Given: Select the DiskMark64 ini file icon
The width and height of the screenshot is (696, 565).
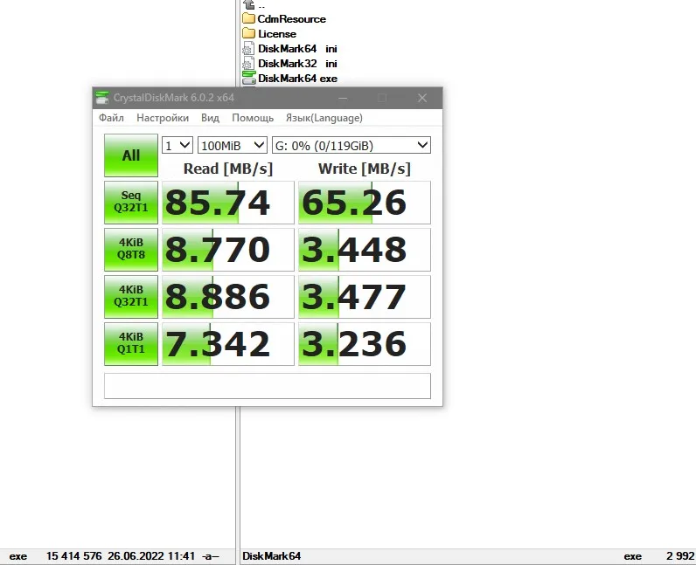Looking at the screenshot, I should tap(248, 48).
